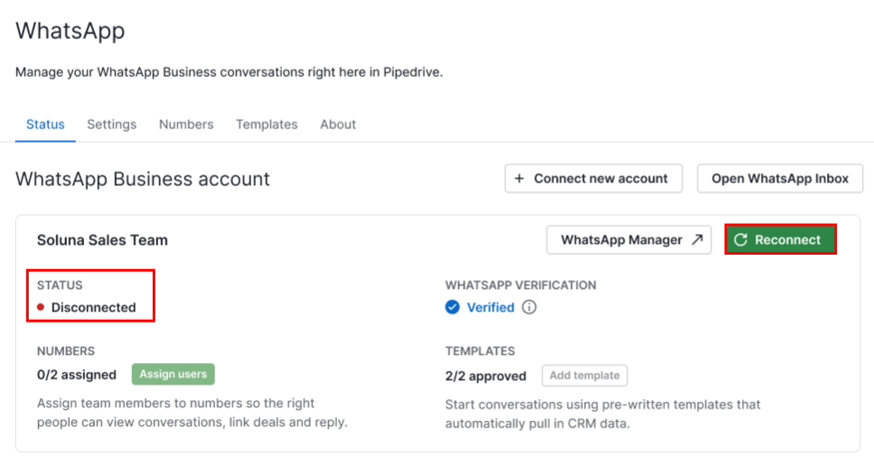The image size is (874, 466).
Task: Switch to the Settings tab
Action: 111,124
